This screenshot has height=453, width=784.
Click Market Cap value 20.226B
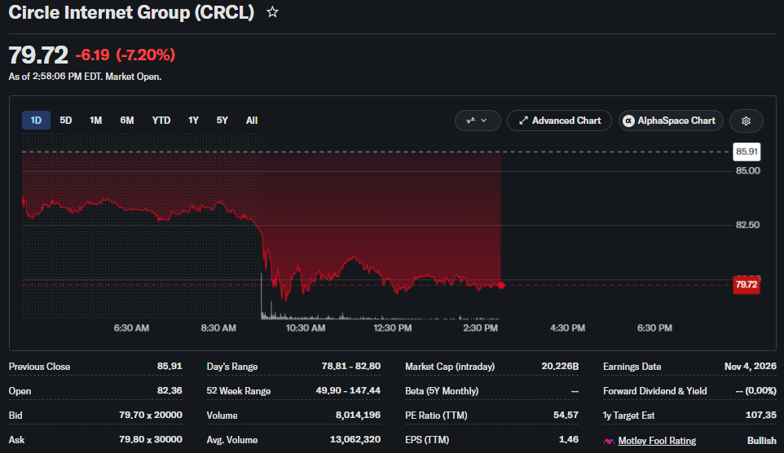click(560, 366)
